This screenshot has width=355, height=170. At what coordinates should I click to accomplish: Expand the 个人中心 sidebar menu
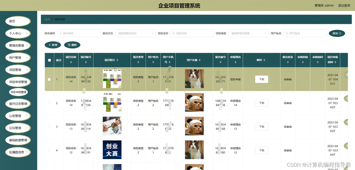[x=18, y=33]
